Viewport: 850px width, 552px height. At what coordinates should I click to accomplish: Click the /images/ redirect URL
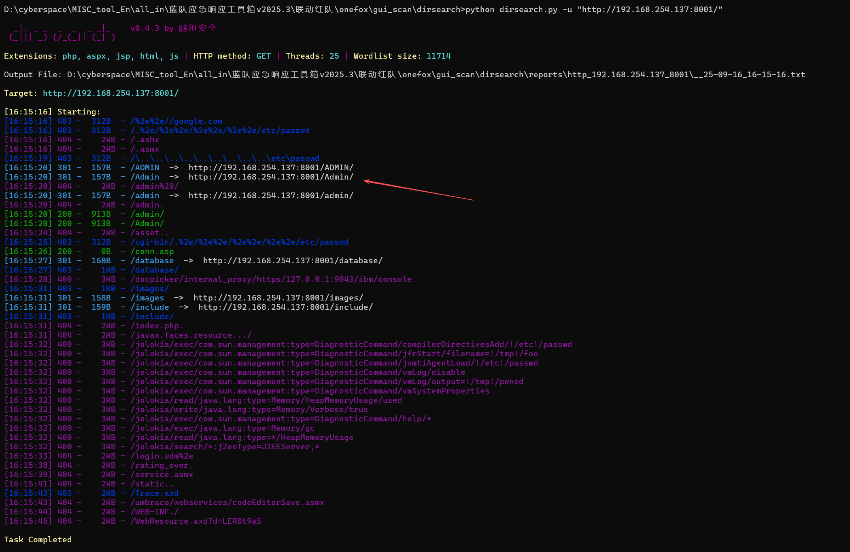point(278,298)
